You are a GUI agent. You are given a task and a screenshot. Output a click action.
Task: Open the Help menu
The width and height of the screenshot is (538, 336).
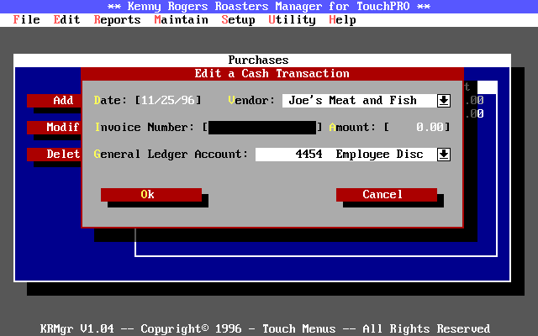pyautogui.click(x=342, y=20)
